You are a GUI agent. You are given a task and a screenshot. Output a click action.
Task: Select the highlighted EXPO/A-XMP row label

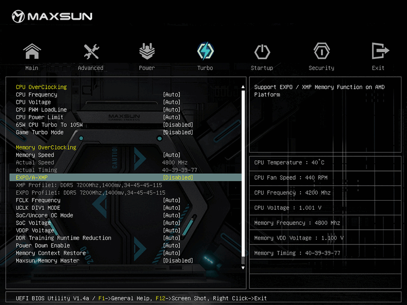(31, 177)
